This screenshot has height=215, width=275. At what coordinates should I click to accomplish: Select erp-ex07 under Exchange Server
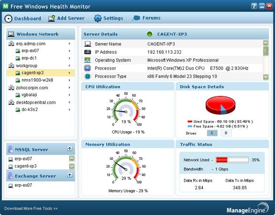[x=23, y=185]
